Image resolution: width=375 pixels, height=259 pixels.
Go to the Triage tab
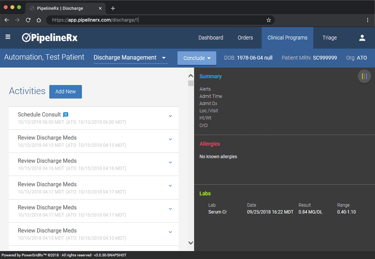(329, 38)
